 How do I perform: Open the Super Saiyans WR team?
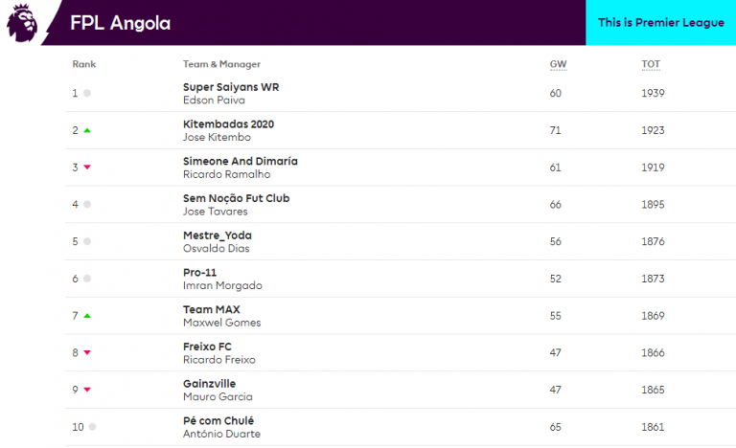point(230,87)
